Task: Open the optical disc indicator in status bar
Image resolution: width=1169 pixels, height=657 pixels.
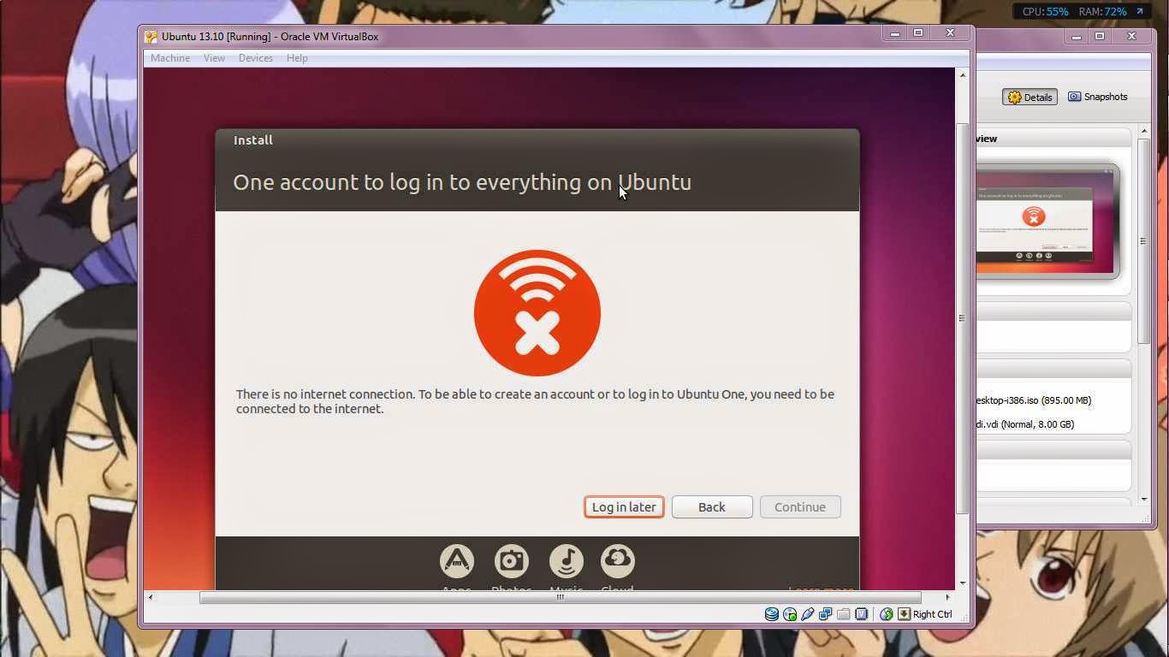Action: 789,614
